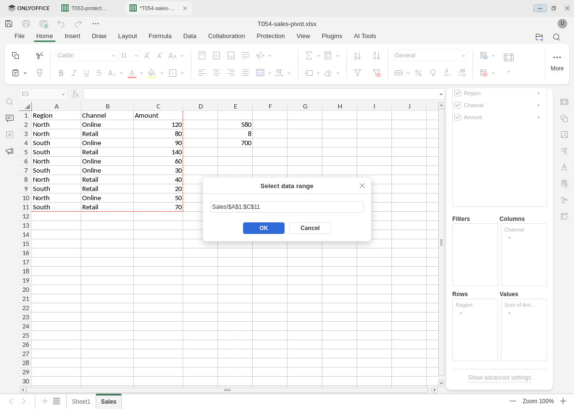Click the Copy style paintbrush icon
Image resolution: width=574 pixels, height=409 pixels.
(40, 73)
